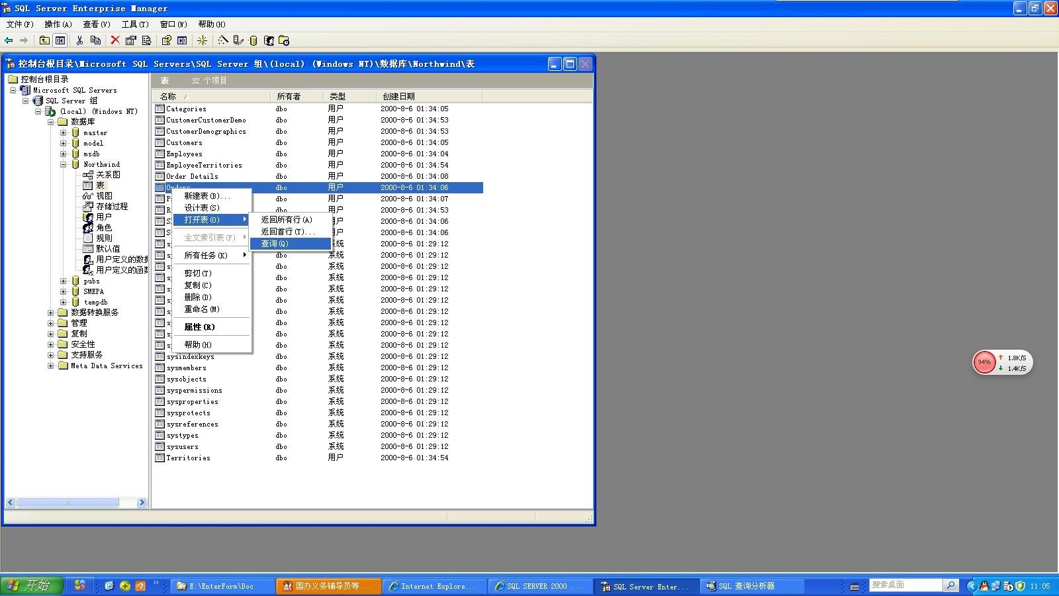
Task: Switch to SQL 查询分析器 taskbar button
Action: pos(753,586)
